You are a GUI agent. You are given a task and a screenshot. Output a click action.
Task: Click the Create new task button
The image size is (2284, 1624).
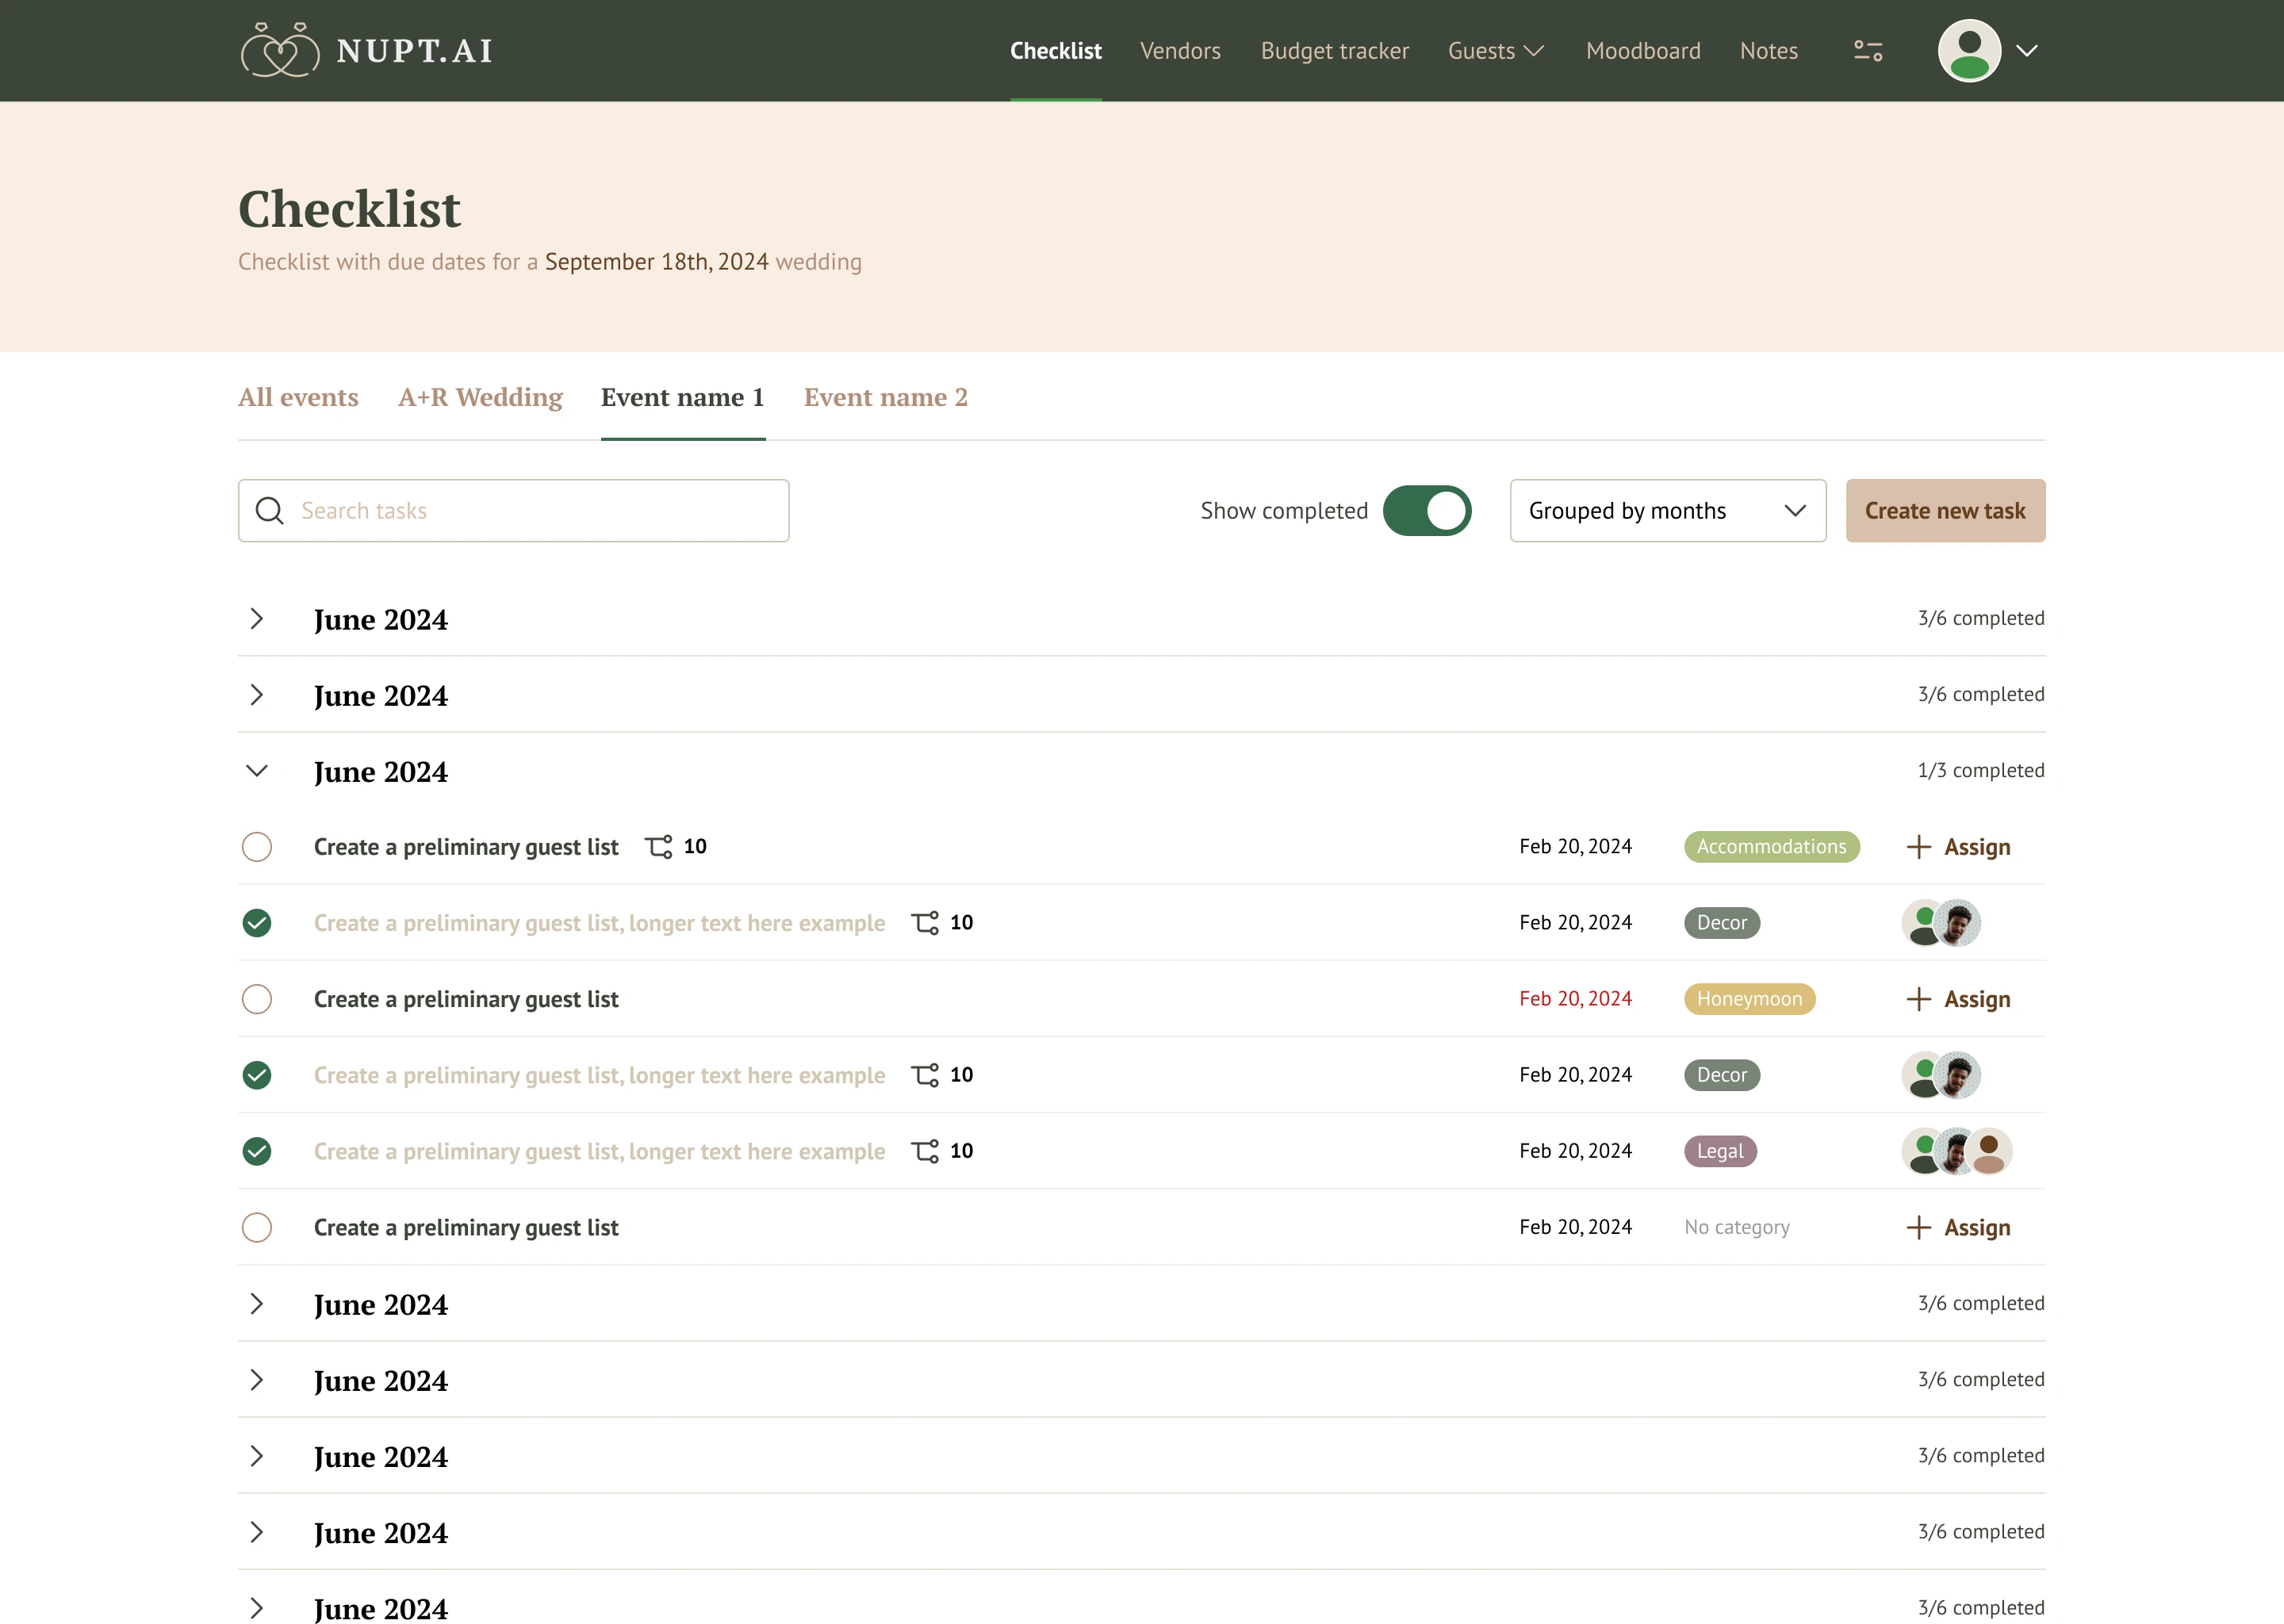pyautogui.click(x=1944, y=511)
